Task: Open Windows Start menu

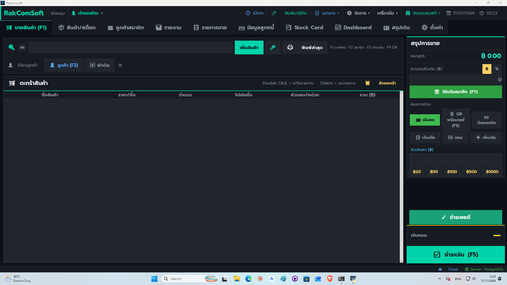Action: 154,279
